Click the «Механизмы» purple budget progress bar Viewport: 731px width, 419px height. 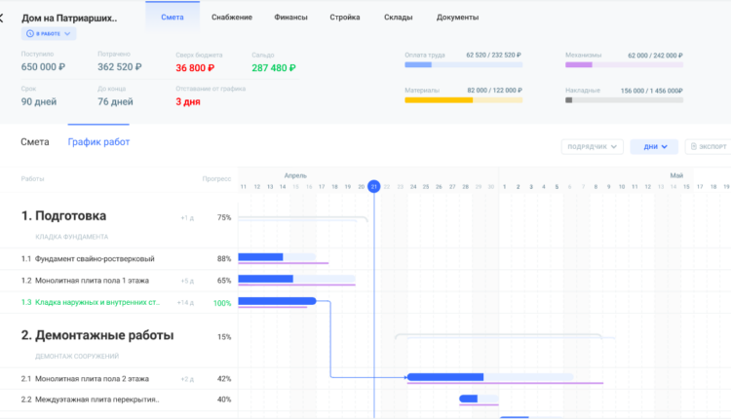[x=624, y=64]
